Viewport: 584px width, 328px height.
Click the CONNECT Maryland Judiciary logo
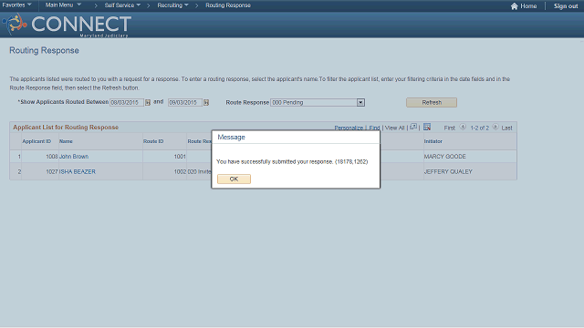click(67, 25)
